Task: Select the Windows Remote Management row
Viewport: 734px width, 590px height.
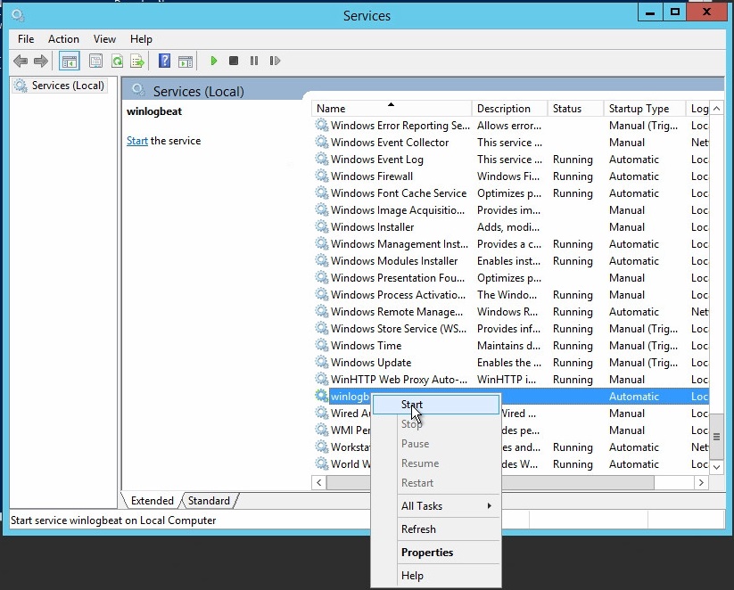Action: tap(510, 312)
